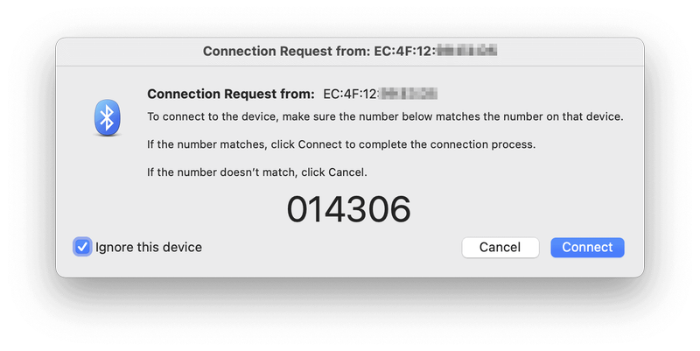Click the Cancel button
This screenshot has width=700, height=351.
500,248
